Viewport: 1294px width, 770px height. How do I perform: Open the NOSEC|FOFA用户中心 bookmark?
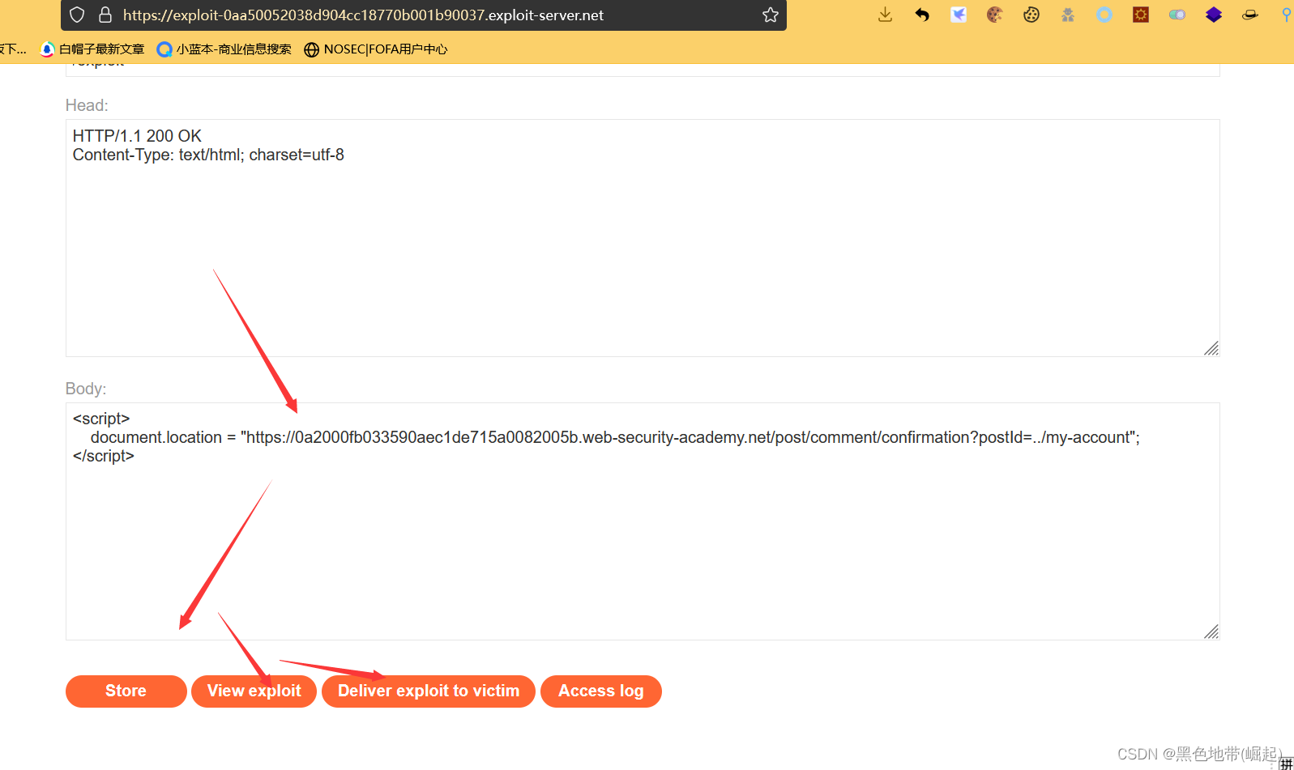point(376,49)
